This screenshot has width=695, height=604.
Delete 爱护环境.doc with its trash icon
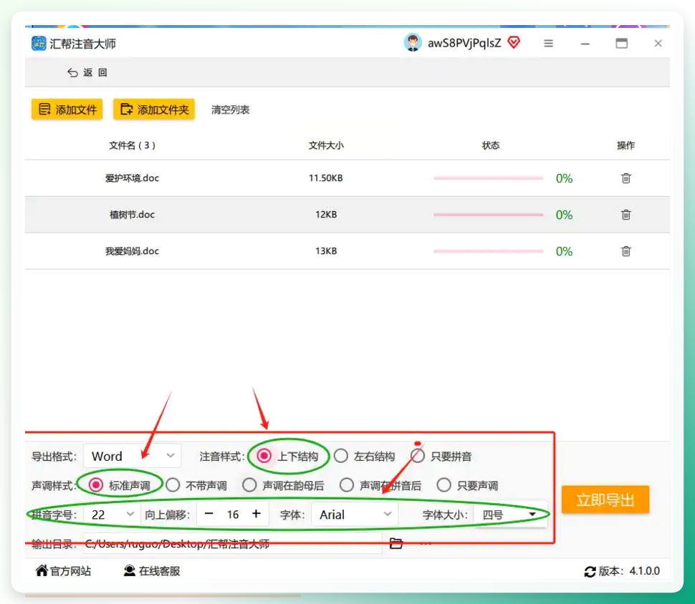pos(625,178)
